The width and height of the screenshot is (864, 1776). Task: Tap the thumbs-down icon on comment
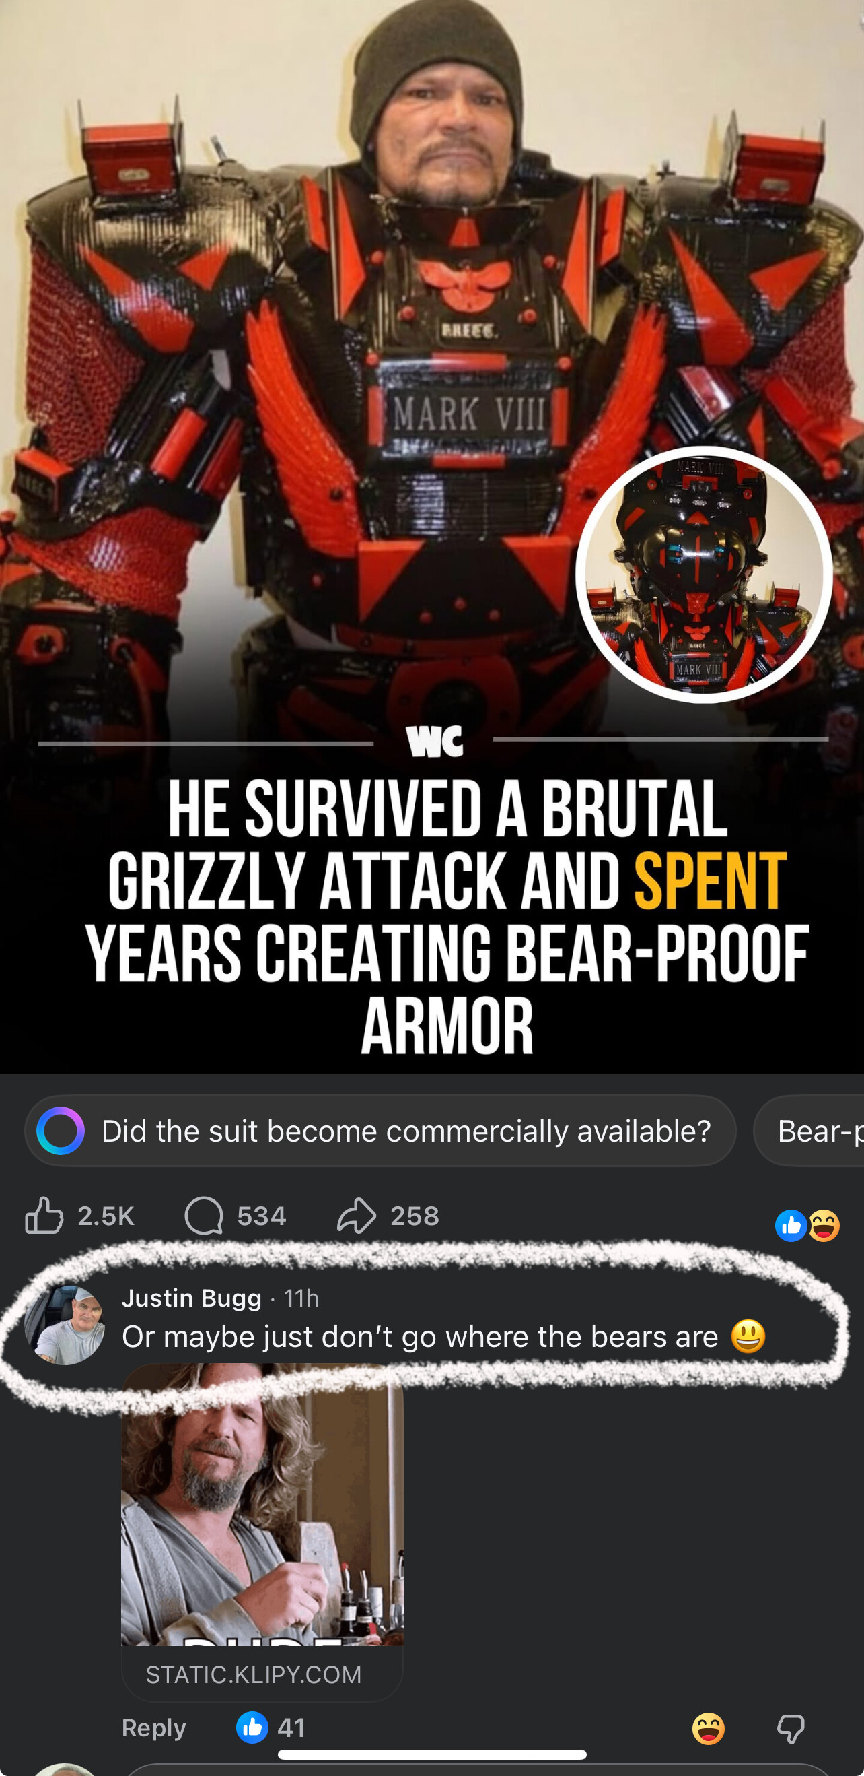(x=791, y=1729)
